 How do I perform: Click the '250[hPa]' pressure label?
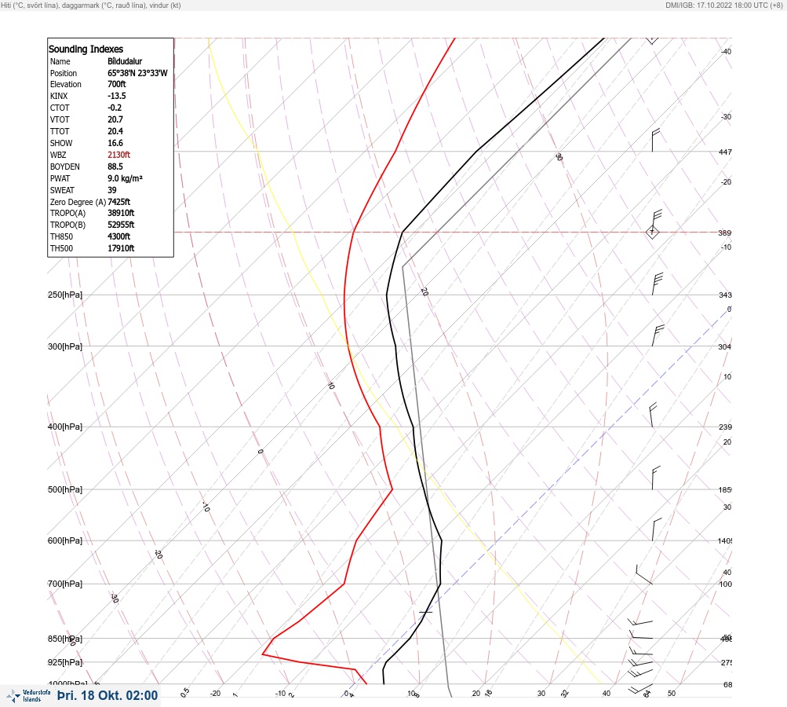tap(65, 295)
